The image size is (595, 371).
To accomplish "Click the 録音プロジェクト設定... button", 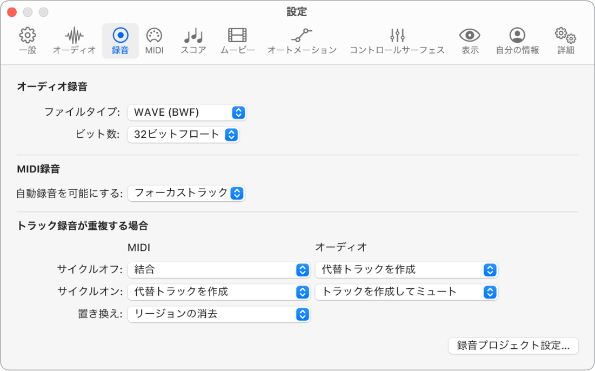I will pyautogui.click(x=513, y=346).
